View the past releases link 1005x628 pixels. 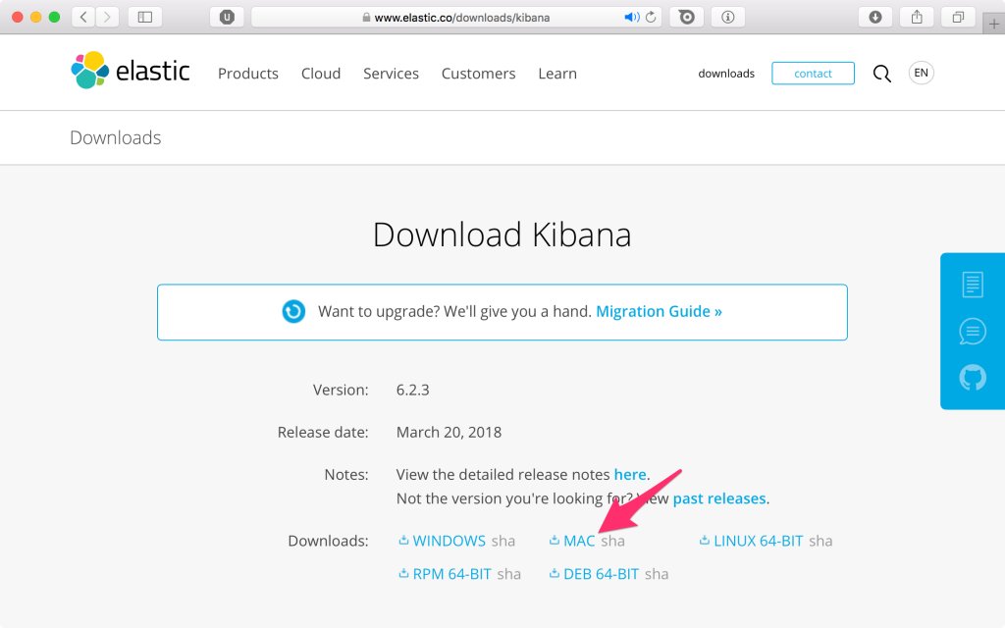pyautogui.click(x=719, y=498)
